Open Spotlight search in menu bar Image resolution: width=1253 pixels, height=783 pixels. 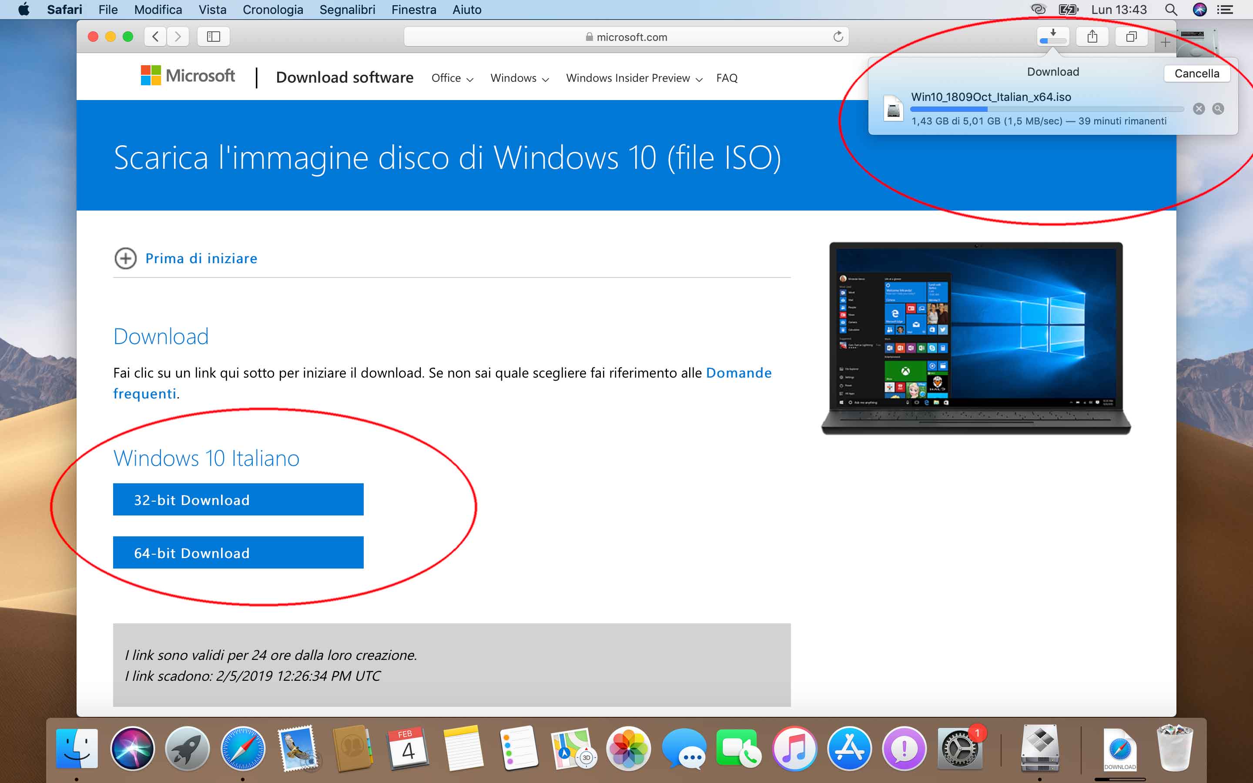point(1171,10)
